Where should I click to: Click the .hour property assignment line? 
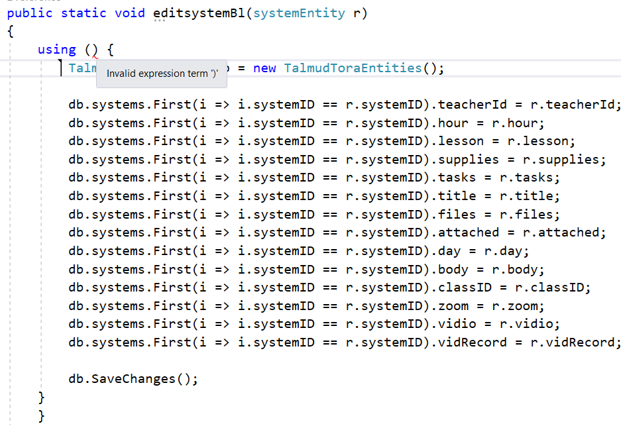306,123
